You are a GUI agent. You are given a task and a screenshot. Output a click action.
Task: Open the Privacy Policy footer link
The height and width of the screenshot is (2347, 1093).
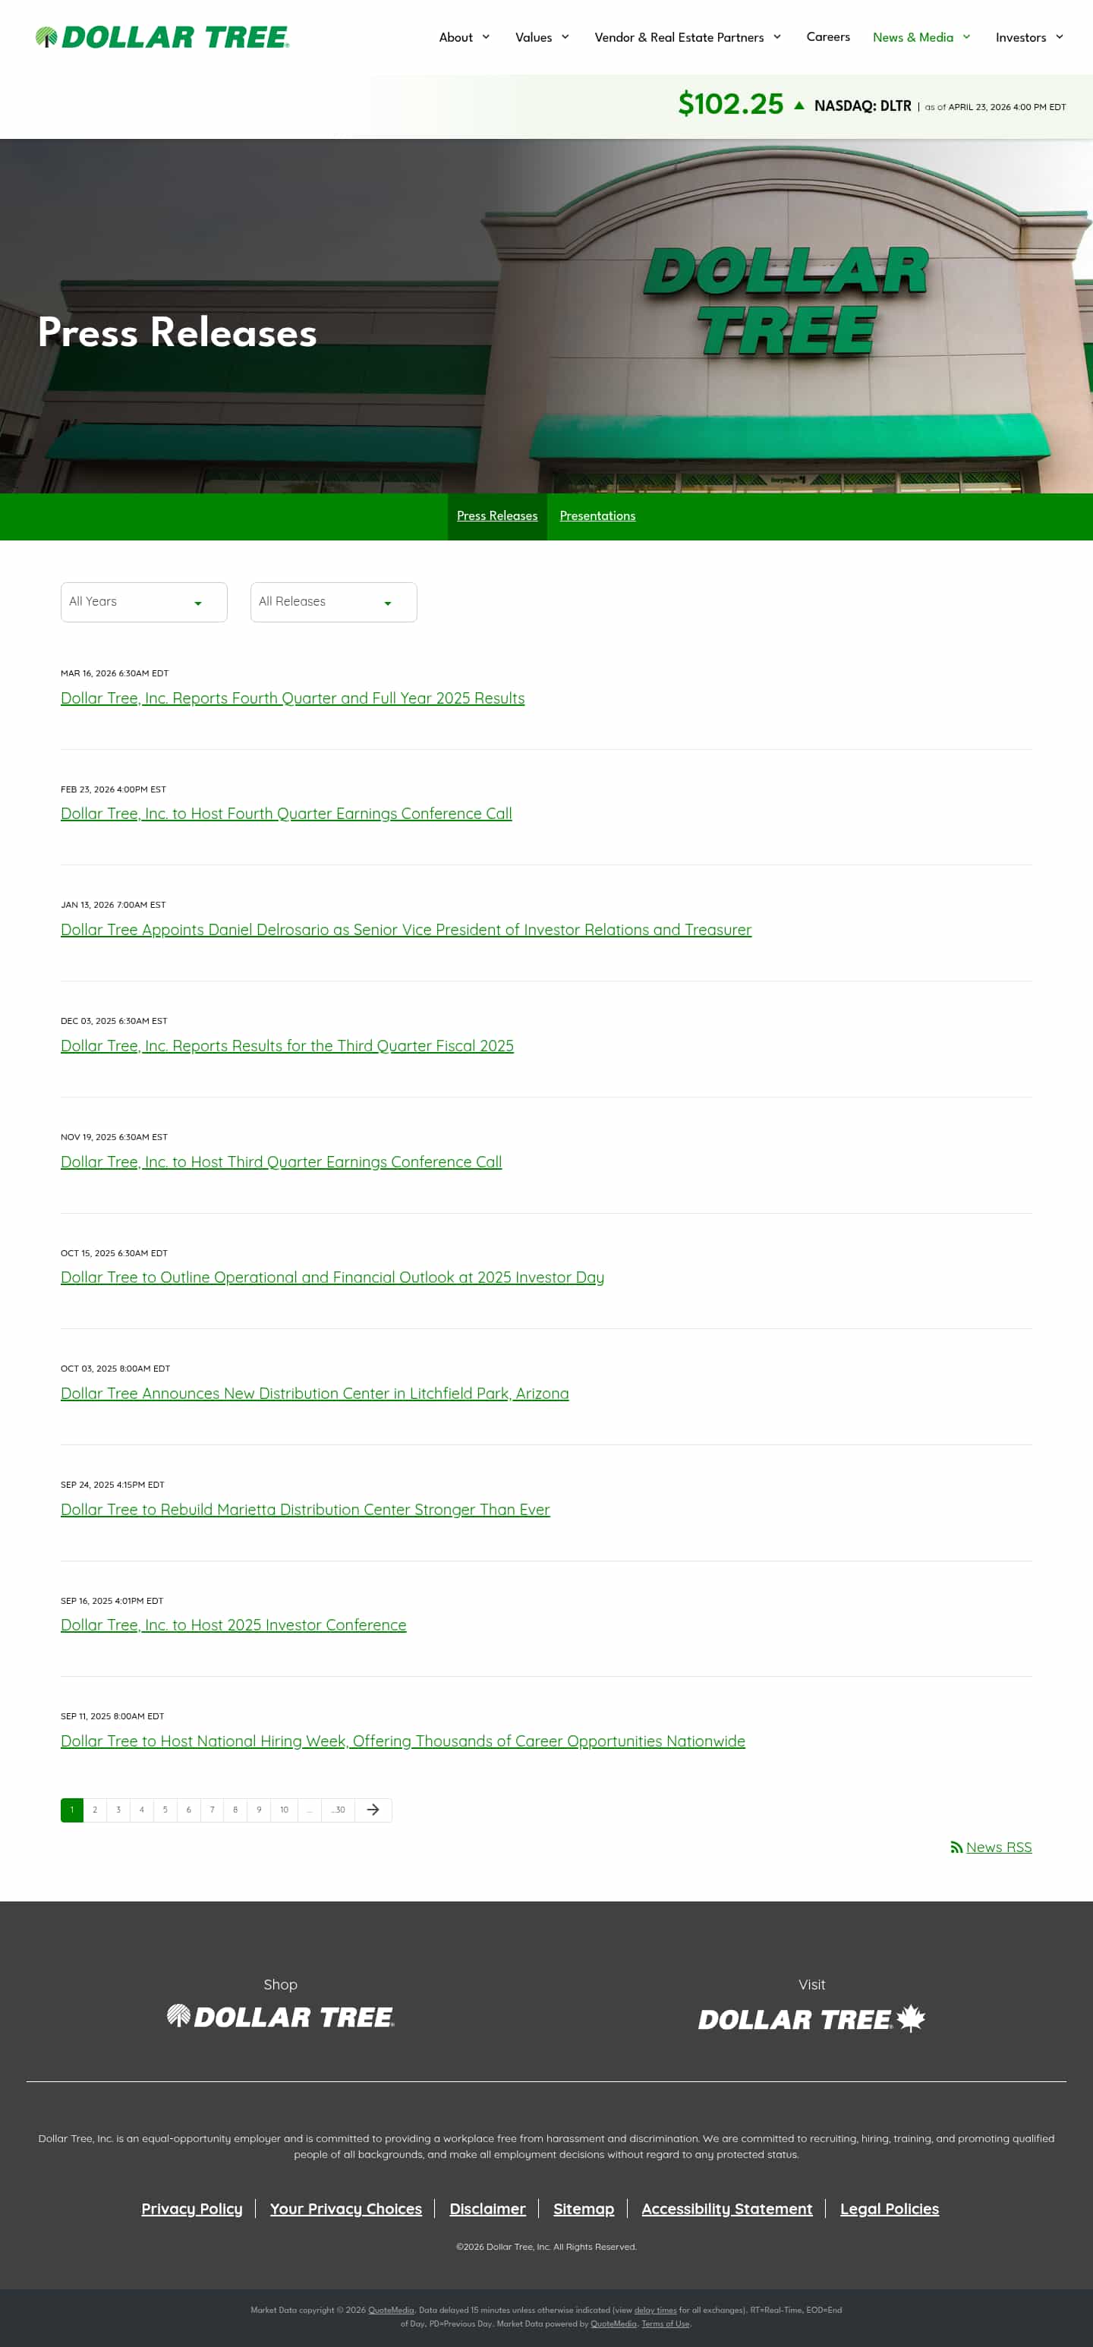click(x=192, y=2209)
